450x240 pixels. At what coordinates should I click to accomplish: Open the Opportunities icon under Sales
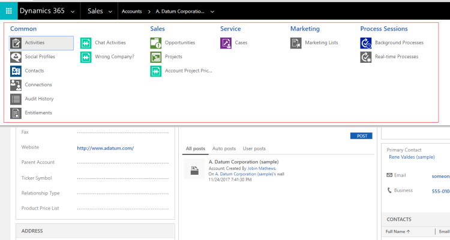click(x=155, y=43)
